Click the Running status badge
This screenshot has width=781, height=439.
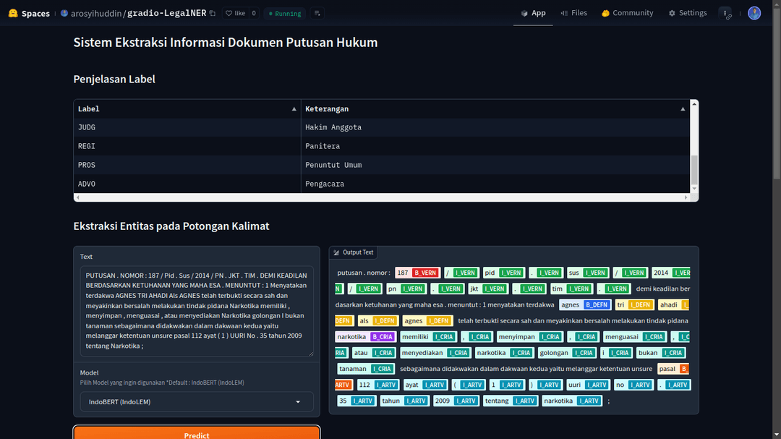(284, 13)
